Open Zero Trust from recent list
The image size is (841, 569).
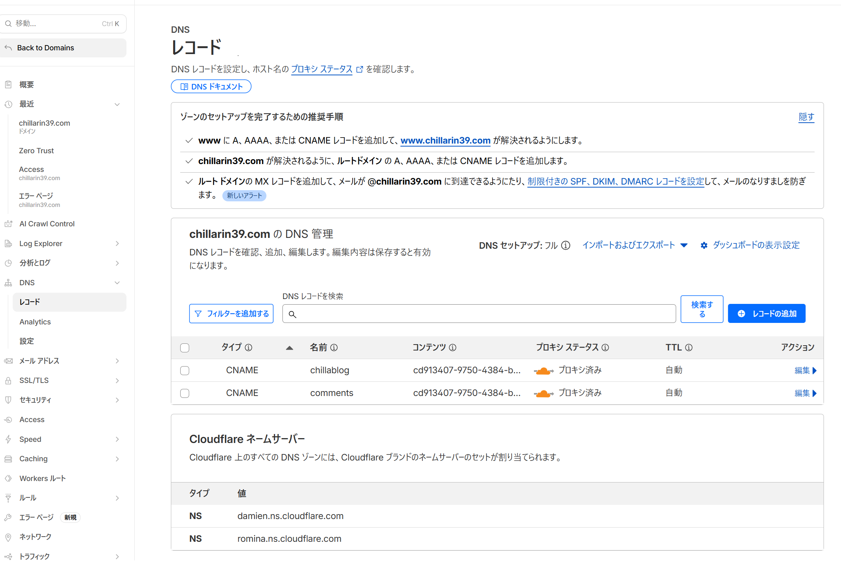37,151
